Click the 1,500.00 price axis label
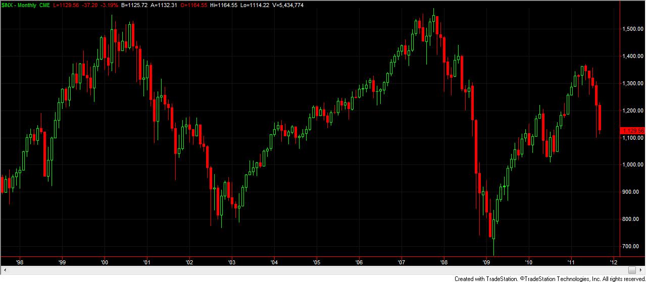The height and width of the screenshot is (282, 646). (x=633, y=29)
